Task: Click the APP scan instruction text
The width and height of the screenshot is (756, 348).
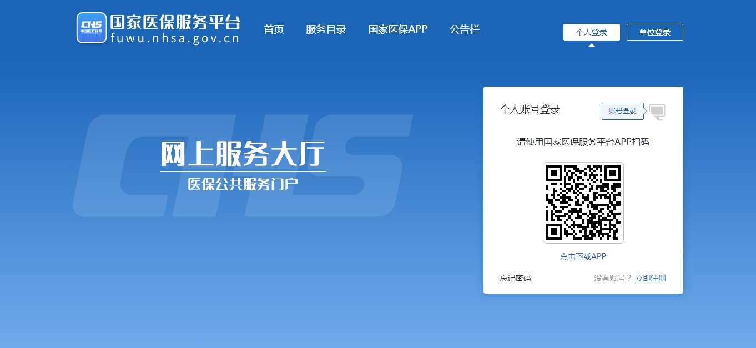Action: (583, 142)
